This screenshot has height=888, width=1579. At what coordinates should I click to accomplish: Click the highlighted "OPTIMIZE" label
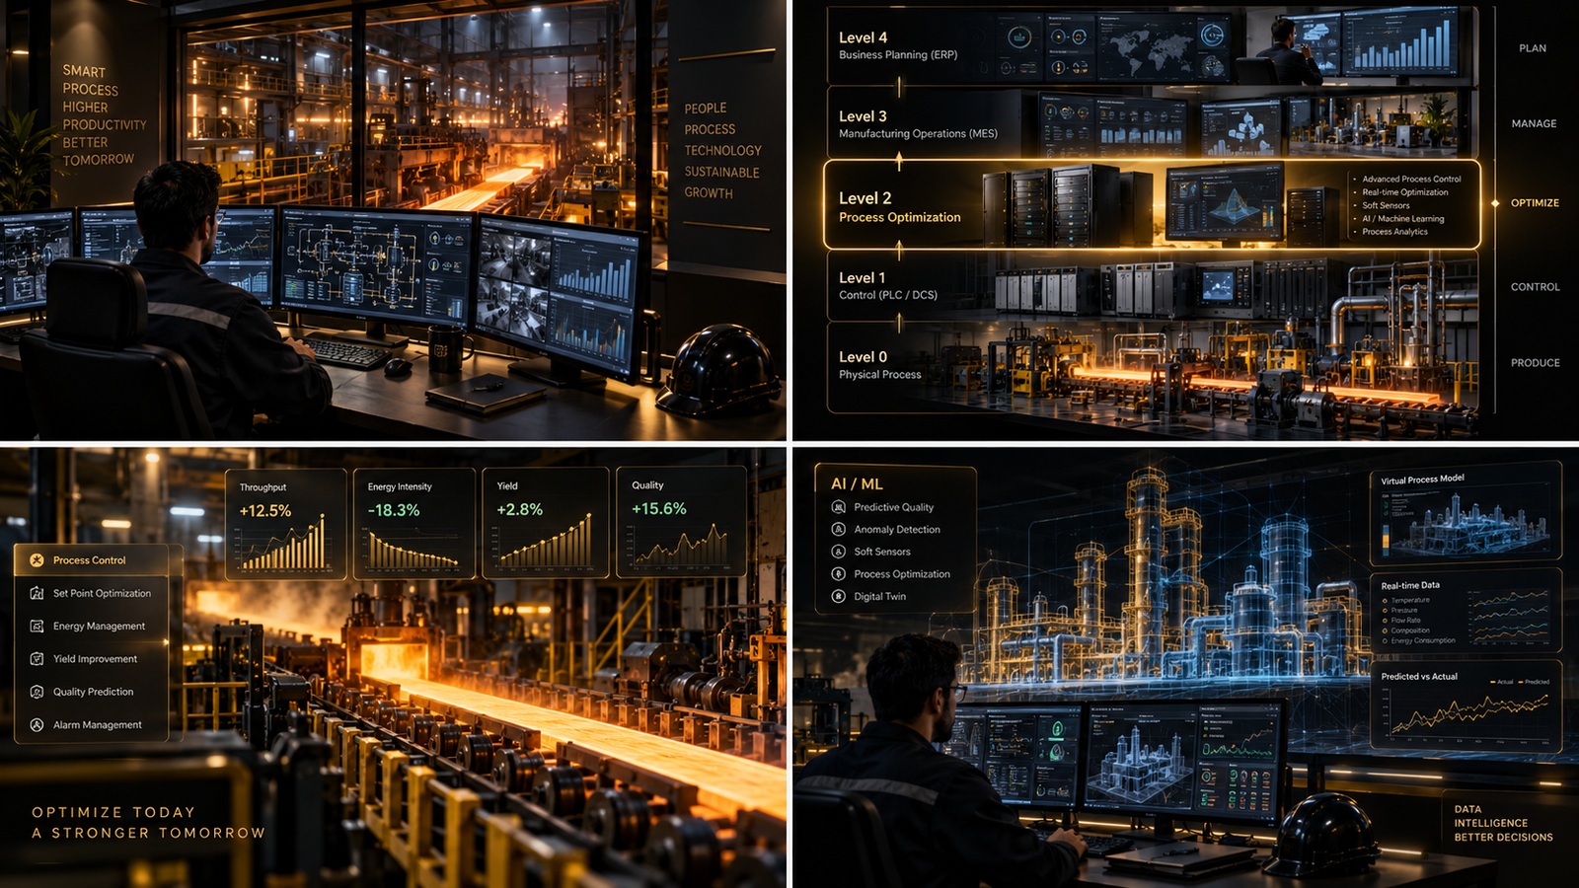coord(1535,202)
